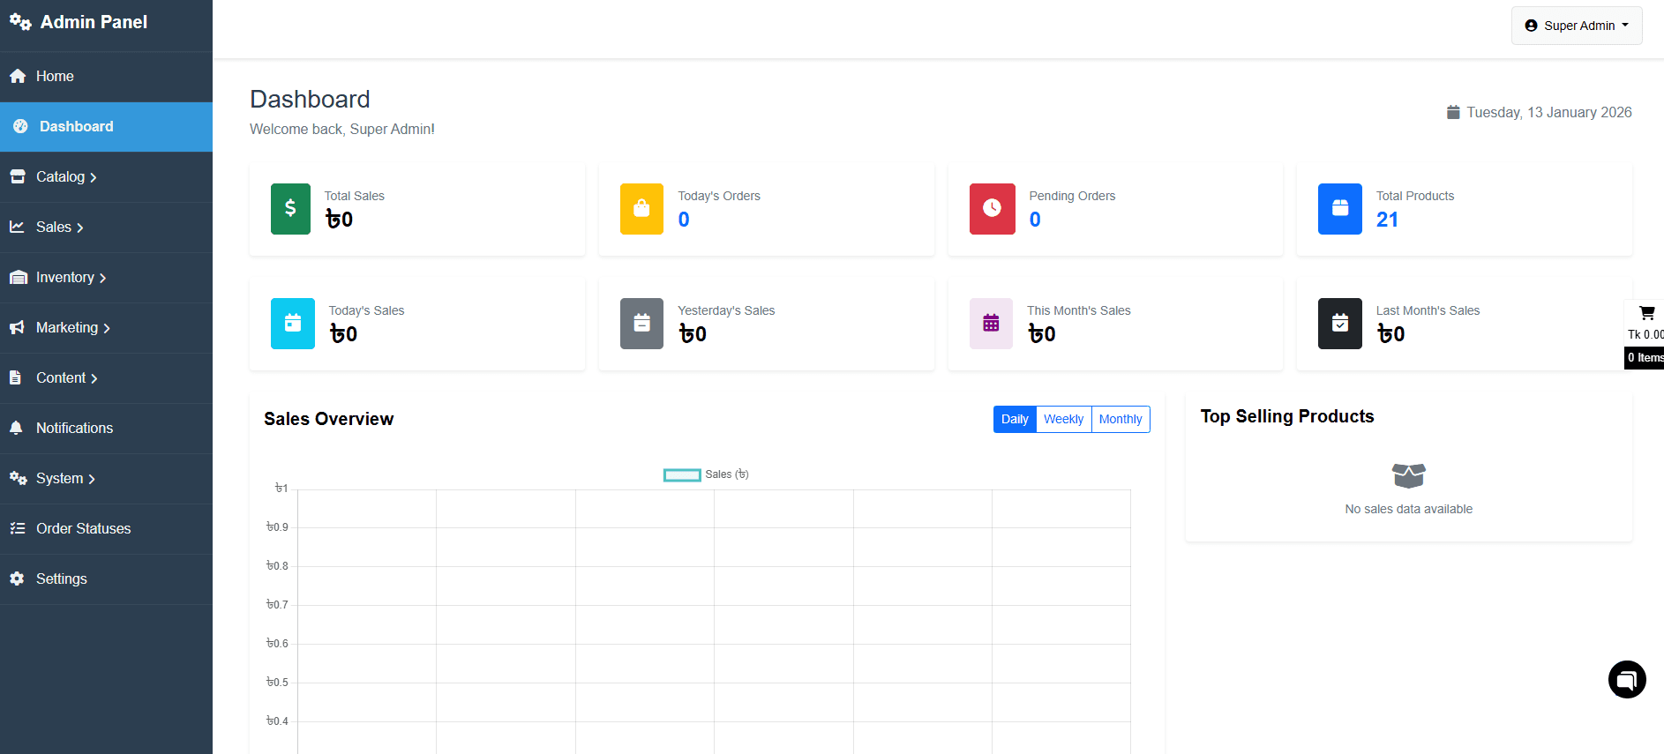Viewport: 1664px width, 754px height.
Task: Expand the Catalog submenu chevron
Action: (x=94, y=177)
